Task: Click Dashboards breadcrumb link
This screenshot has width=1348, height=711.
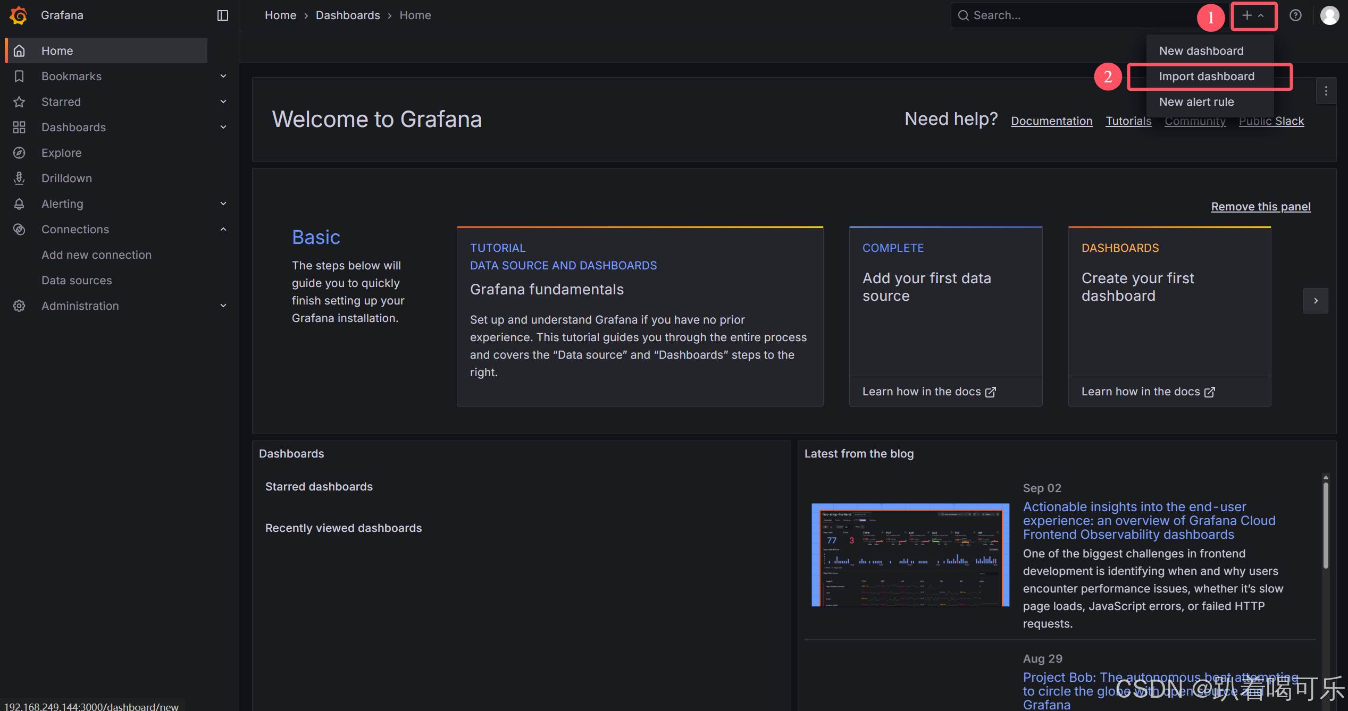Action: tap(348, 15)
